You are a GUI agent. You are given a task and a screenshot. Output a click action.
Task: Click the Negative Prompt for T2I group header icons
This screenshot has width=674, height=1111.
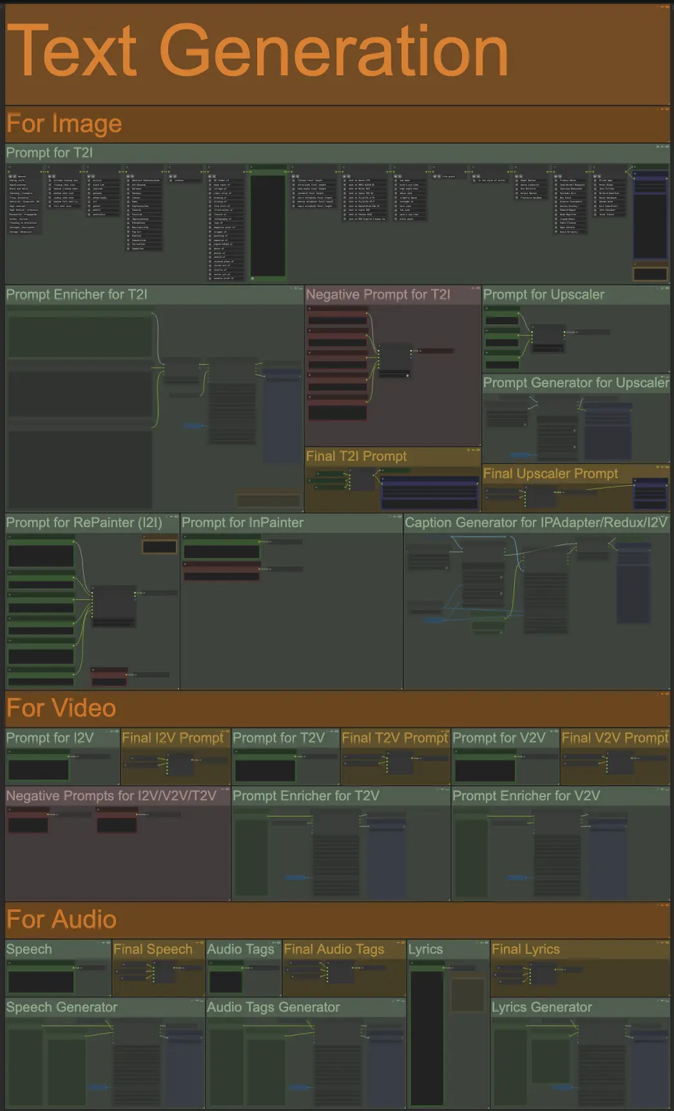pyautogui.click(x=475, y=288)
